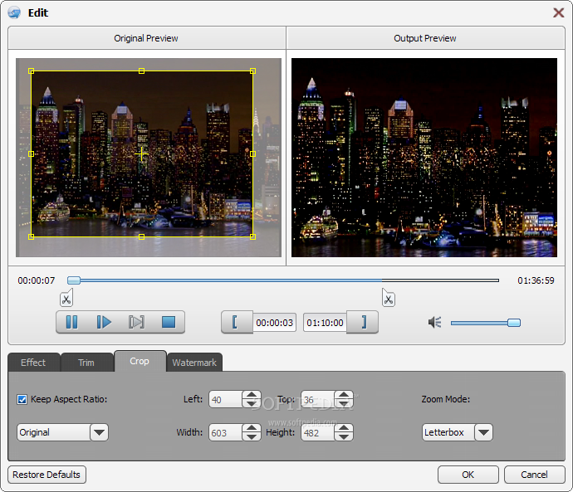The image size is (573, 492).
Task: Close the Edit dialog
Action: pyautogui.click(x=558, y=12)
